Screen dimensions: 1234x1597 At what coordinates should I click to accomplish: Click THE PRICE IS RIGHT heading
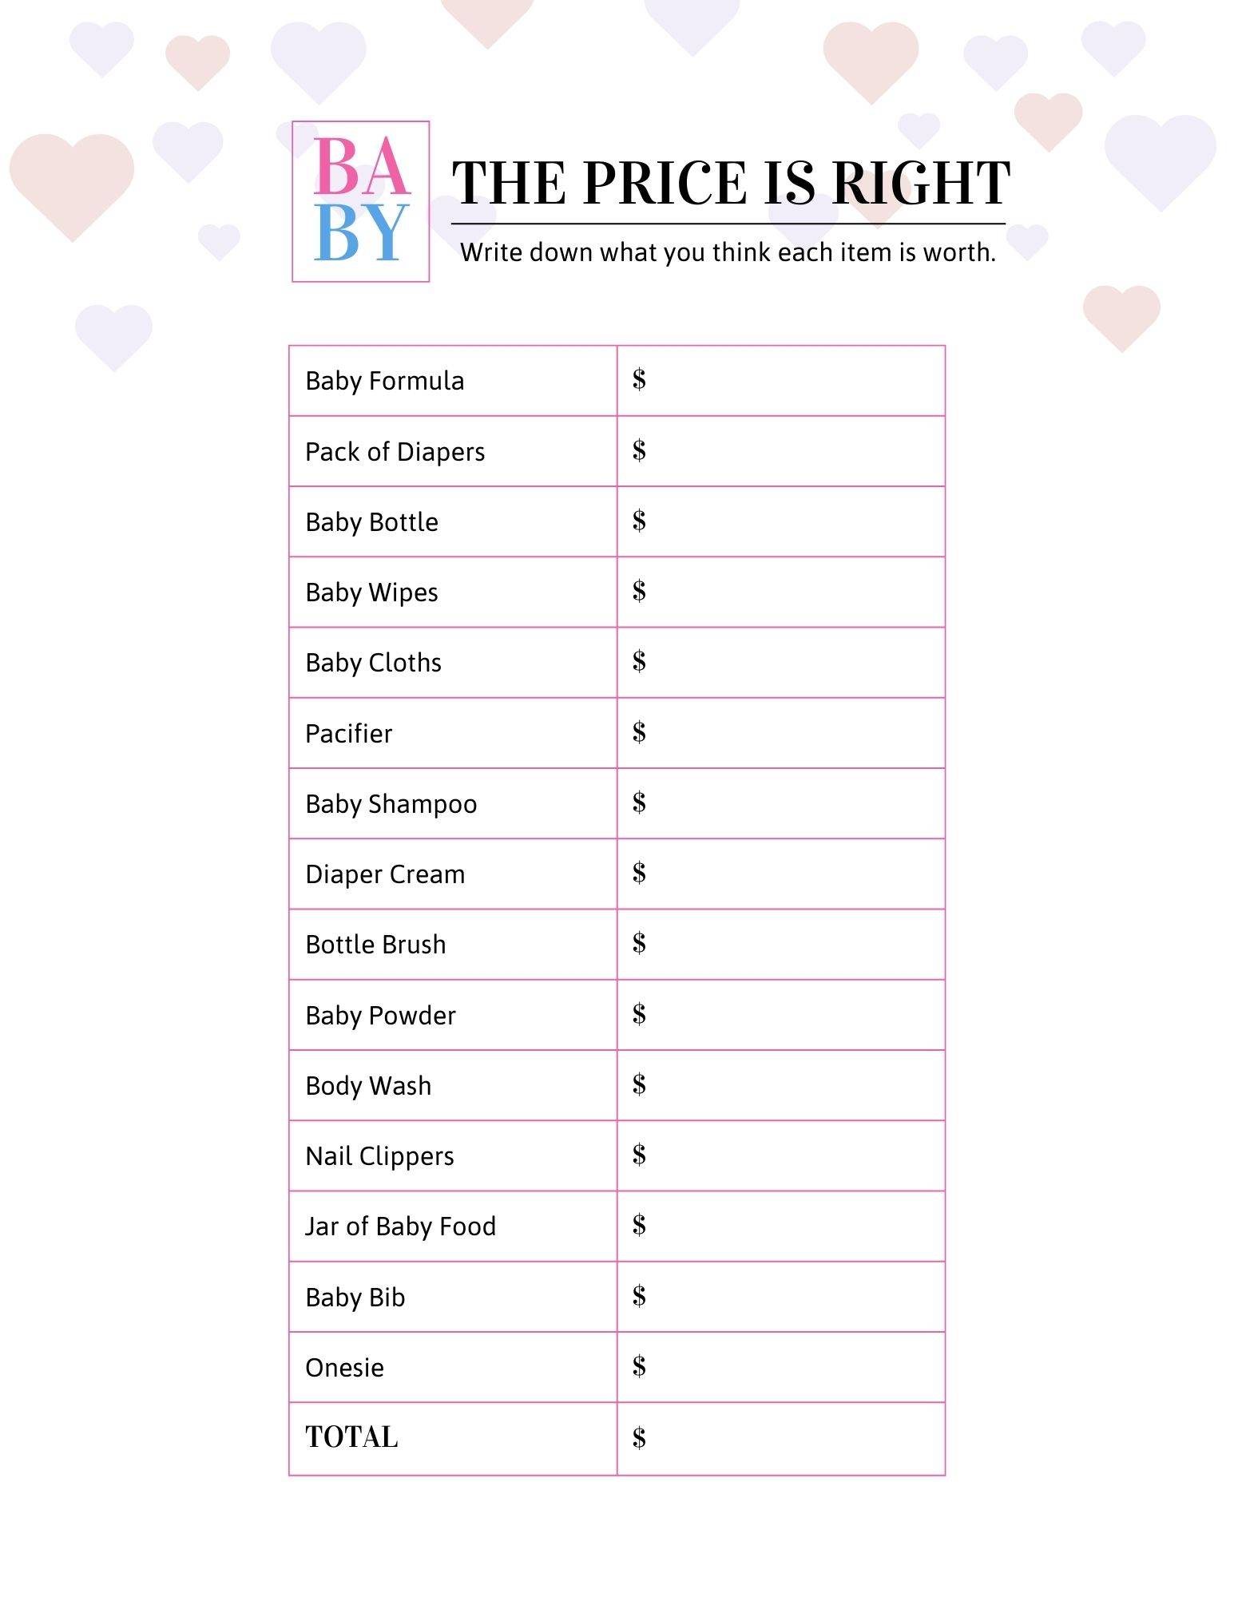[732, 182]
